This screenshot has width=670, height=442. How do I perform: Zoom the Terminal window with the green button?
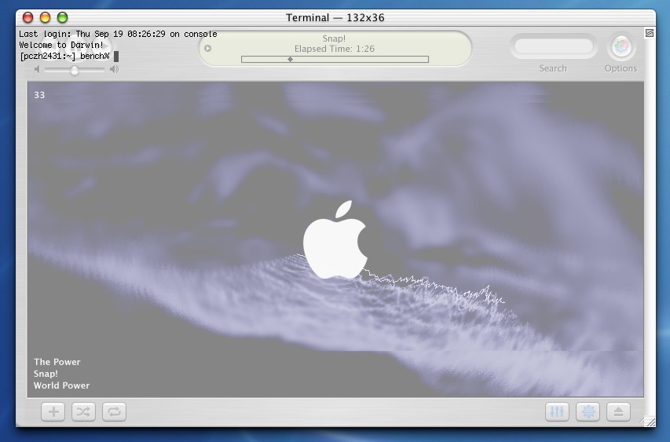click(x=62, y=17)
